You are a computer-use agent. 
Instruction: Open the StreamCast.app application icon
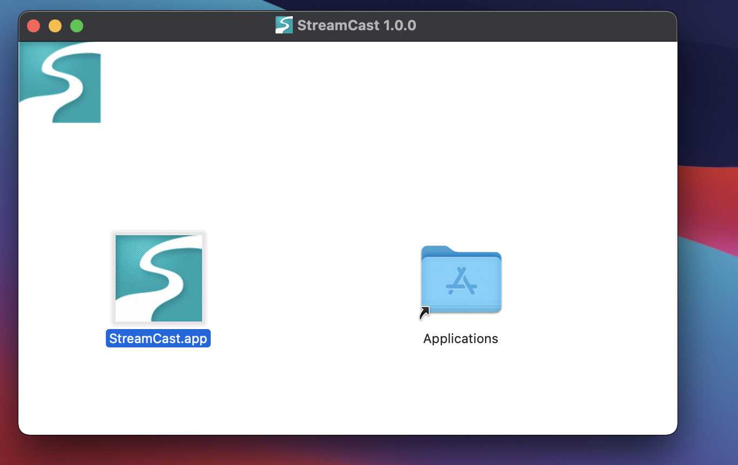pos(158,278)
